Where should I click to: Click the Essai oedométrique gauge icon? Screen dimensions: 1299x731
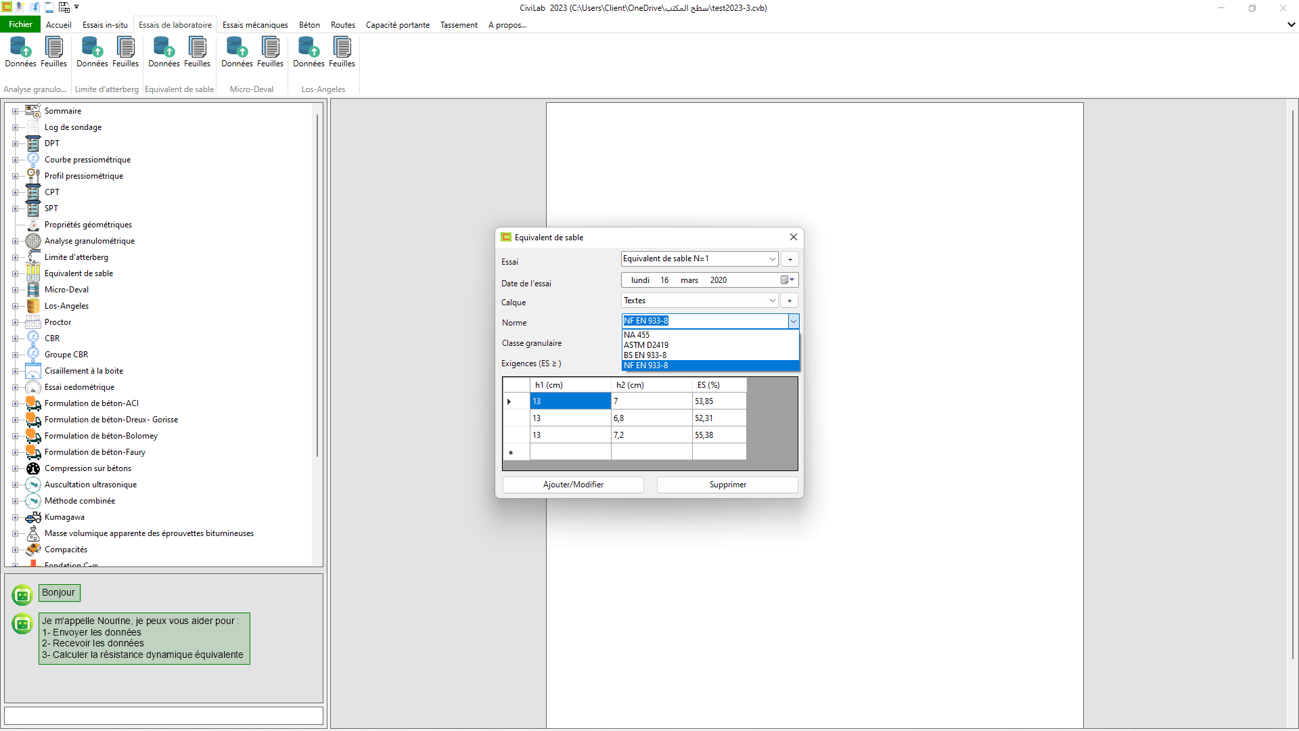[33, 387]
